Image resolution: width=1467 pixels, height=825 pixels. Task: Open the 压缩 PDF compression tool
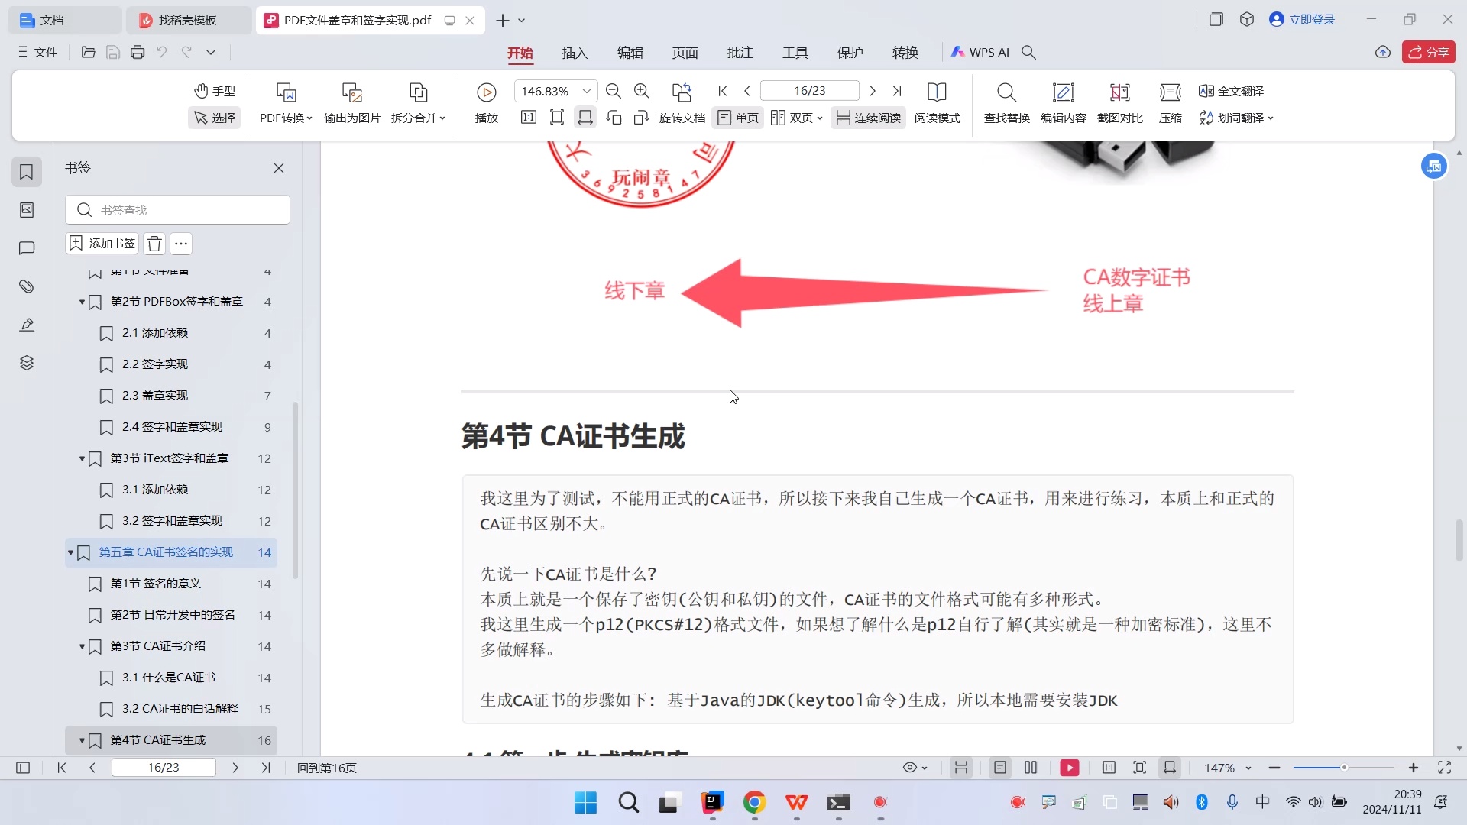coord(1171,103)
